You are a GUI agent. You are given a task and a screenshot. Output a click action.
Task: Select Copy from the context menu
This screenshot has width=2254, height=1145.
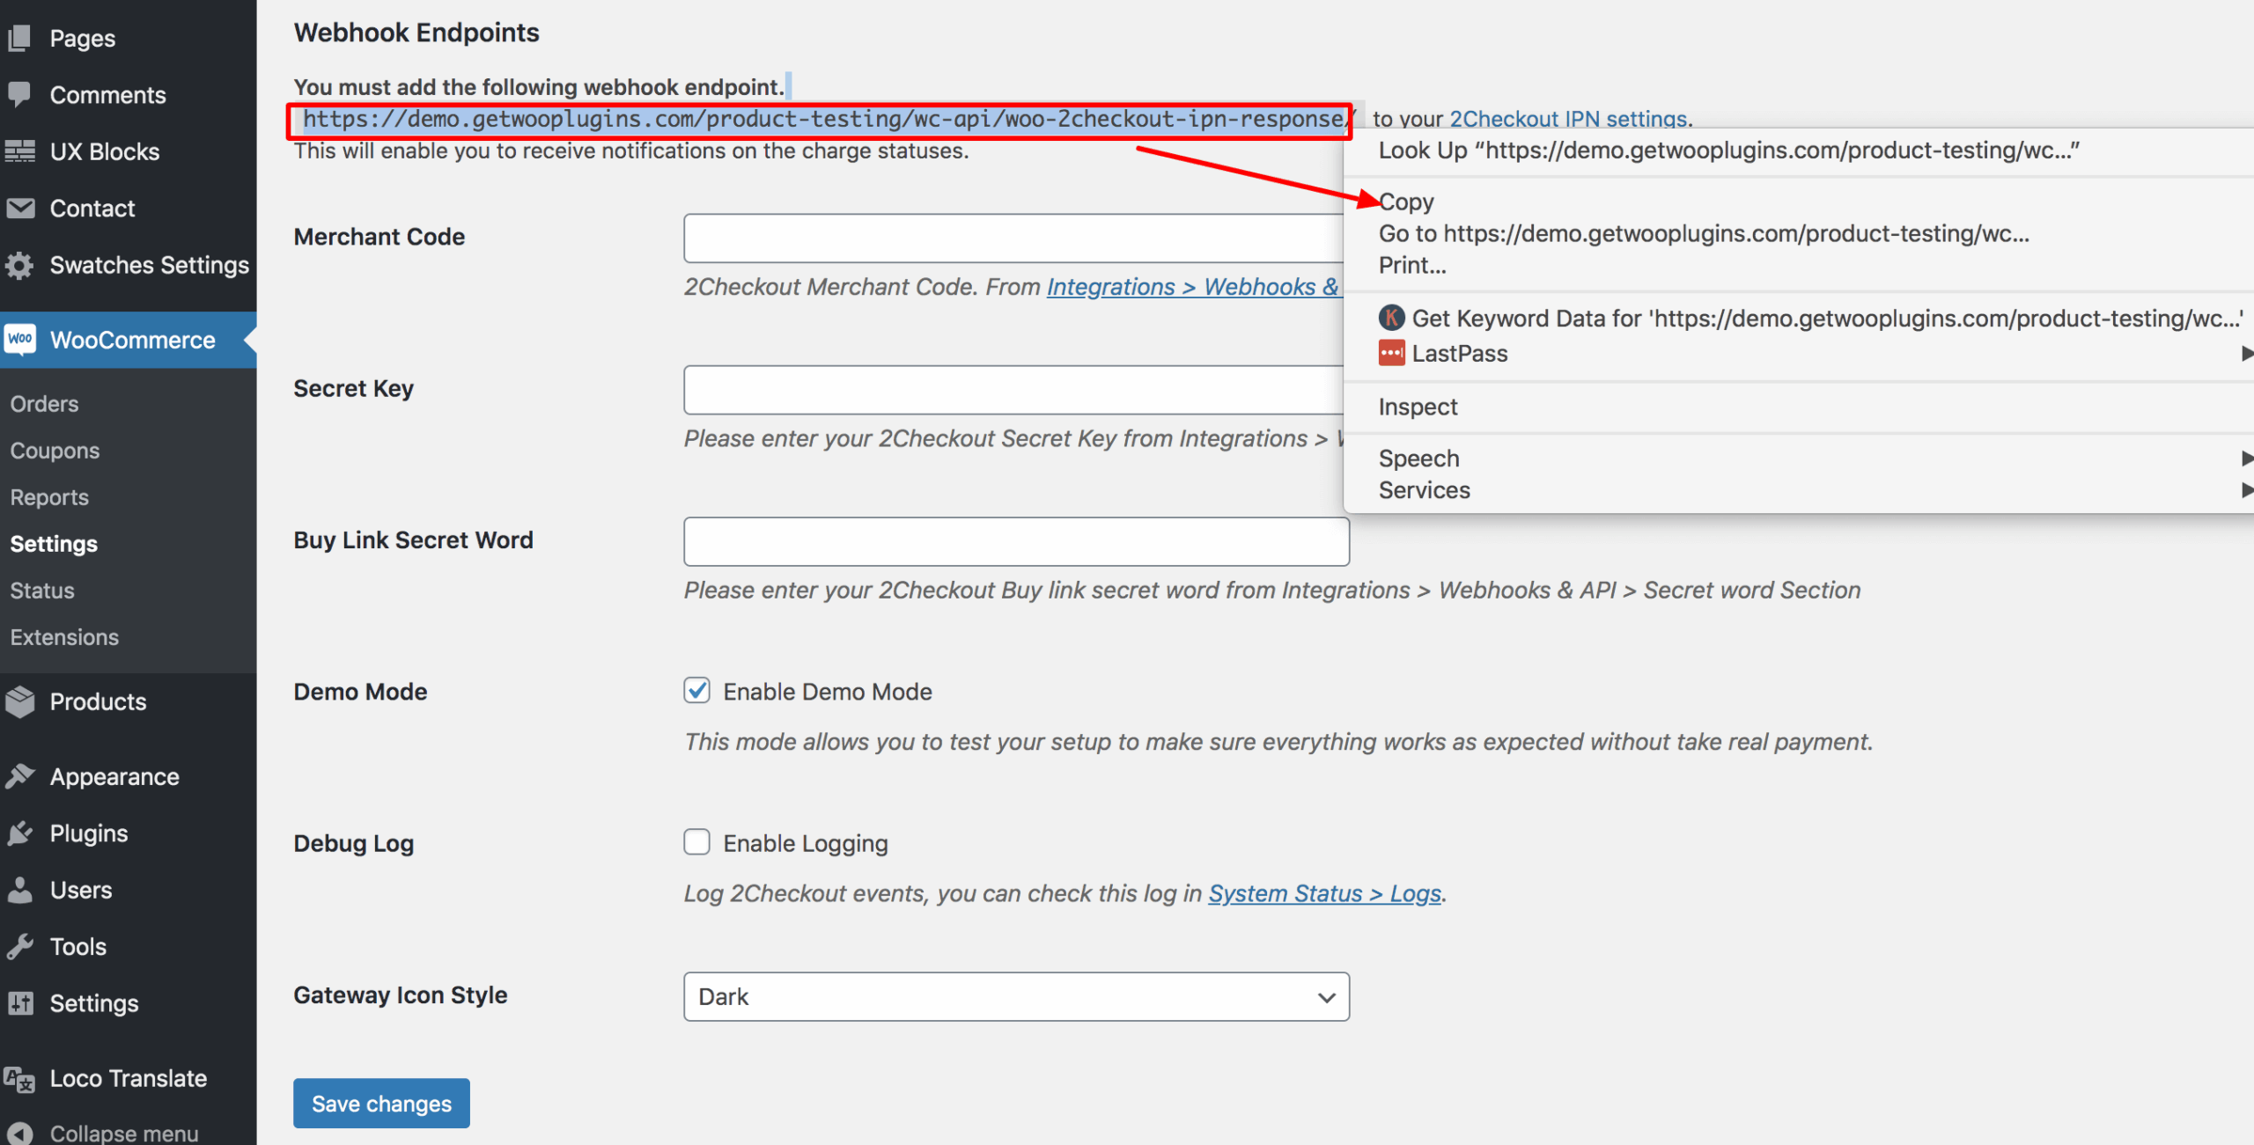point(1404,201)
